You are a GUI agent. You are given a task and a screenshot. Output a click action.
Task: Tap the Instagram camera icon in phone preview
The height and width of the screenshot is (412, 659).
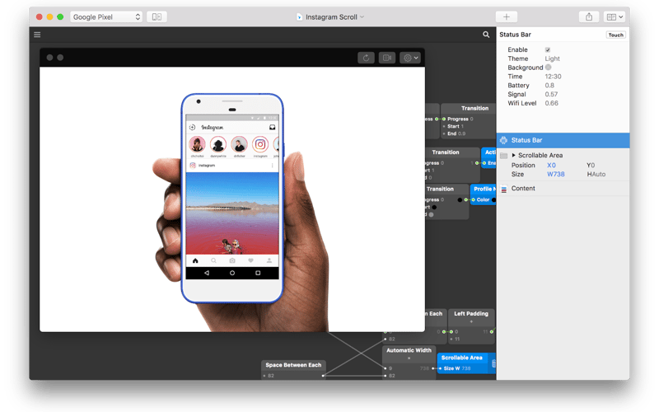click(x=192, y=128)
